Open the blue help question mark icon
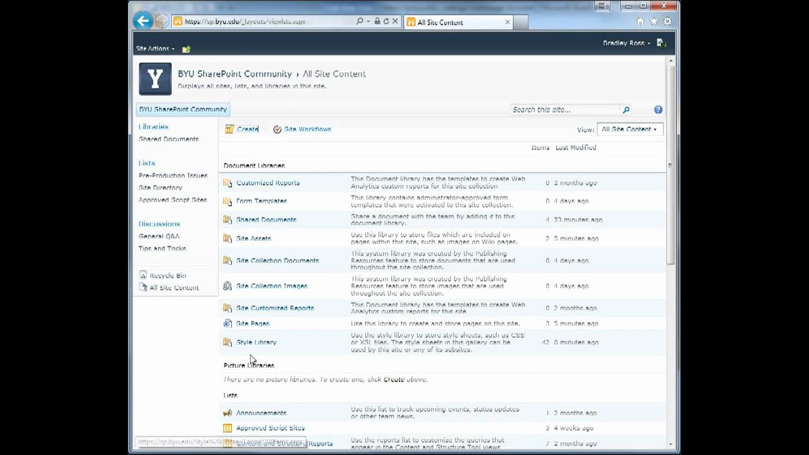Screen dimensions: 809x455 (658, 109)
